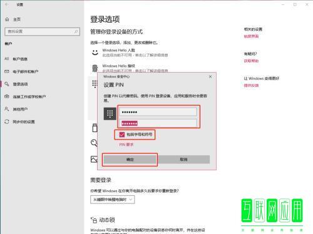
Task: Open the 获取帮助 link
Action: pyautogui.click(x=251, y=61)
